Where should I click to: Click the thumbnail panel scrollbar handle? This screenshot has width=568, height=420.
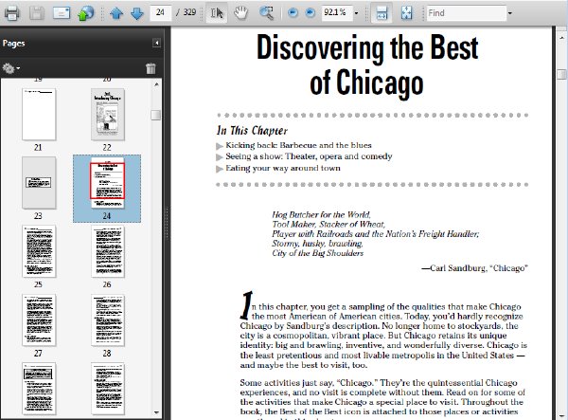pyautogui.click(x=156, y=115)
